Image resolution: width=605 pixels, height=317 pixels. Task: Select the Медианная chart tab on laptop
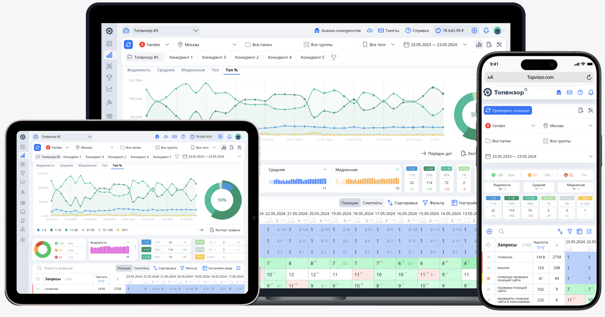point(193,70)
